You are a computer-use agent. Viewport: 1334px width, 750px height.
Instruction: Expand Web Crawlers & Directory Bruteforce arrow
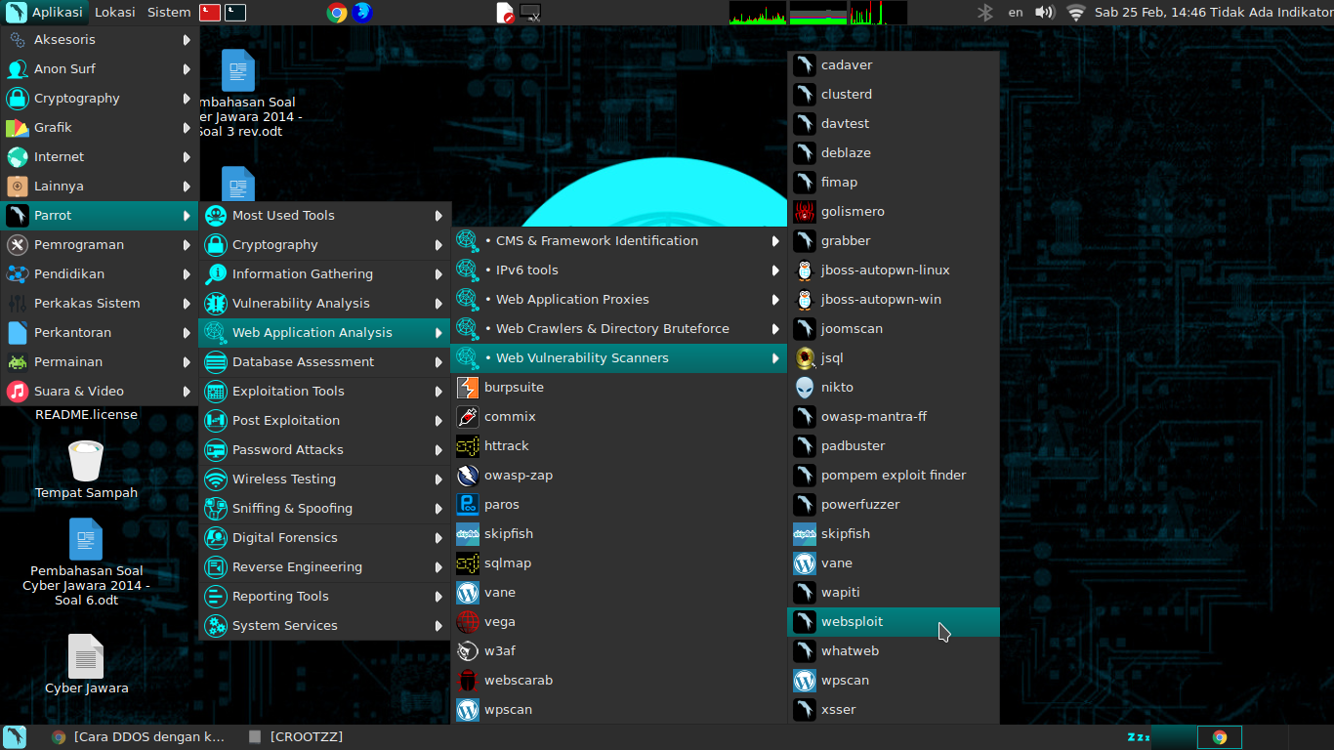[775, 329]
